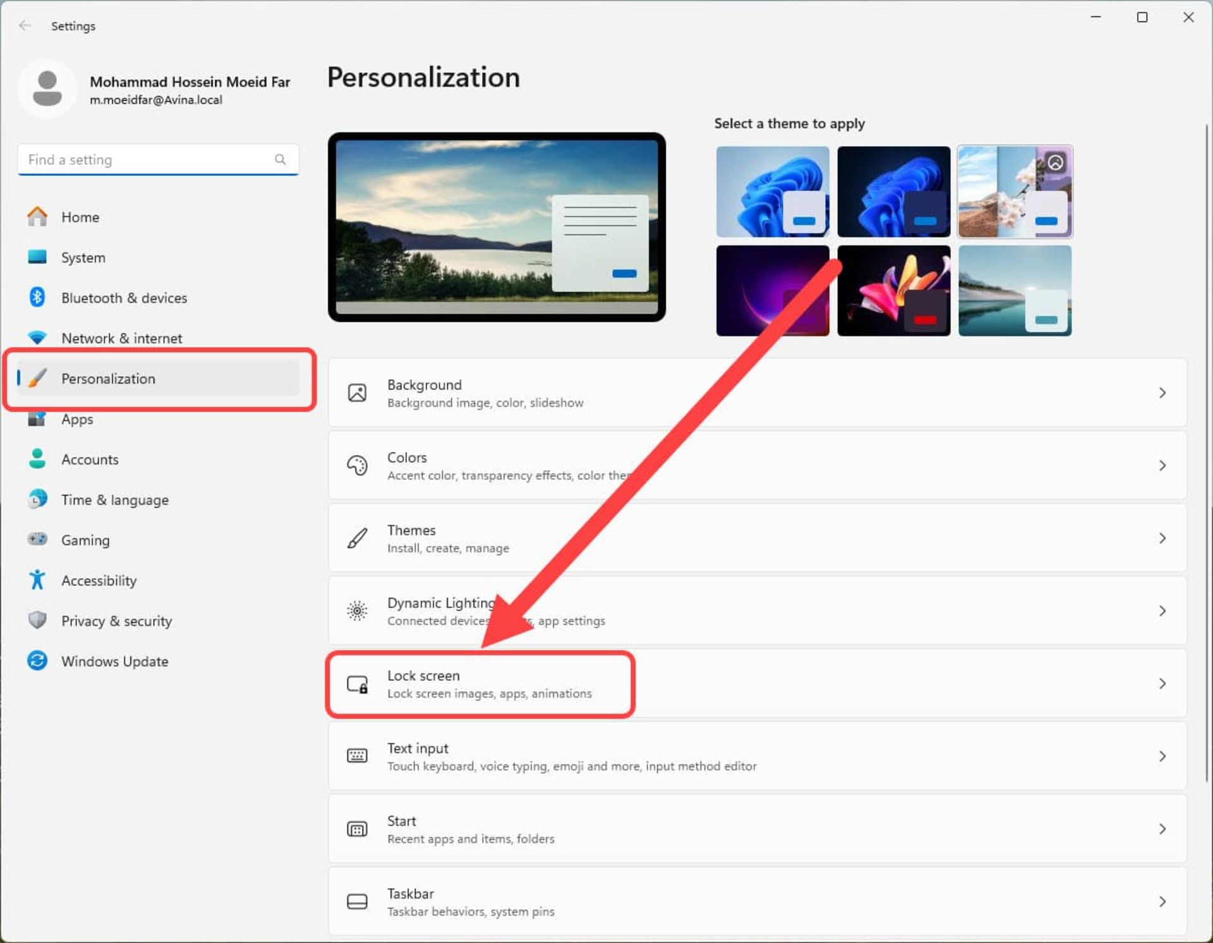This screenshot has width=1213, height=943.
Task: Open Bluetooth & devices settings
Action: coord(124,298)
